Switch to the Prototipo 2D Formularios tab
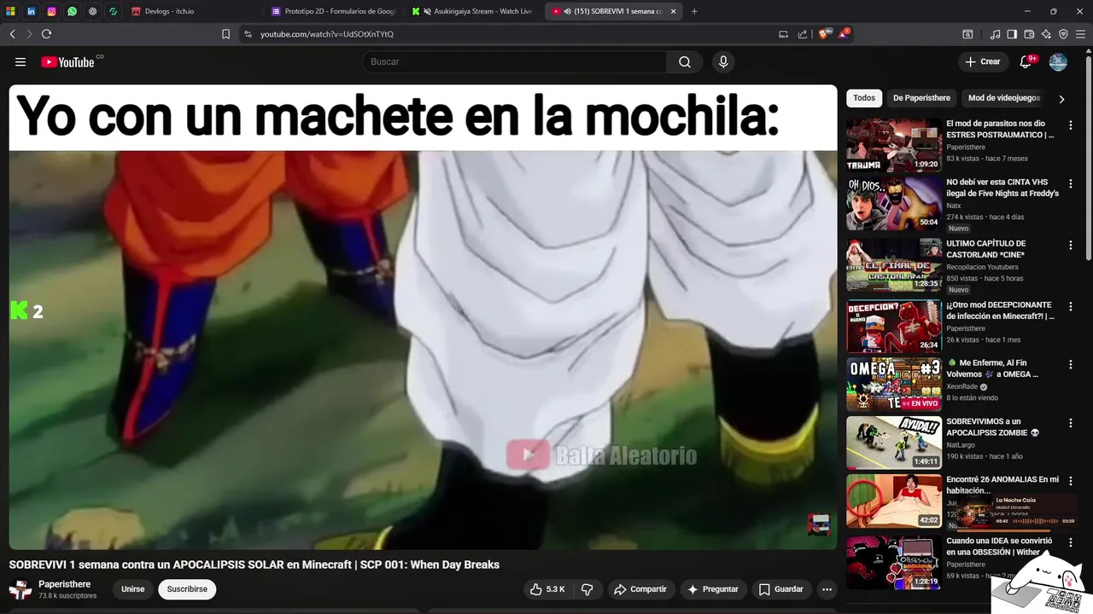This screenshot has width=1093, height=614. (x=333, y=11)
